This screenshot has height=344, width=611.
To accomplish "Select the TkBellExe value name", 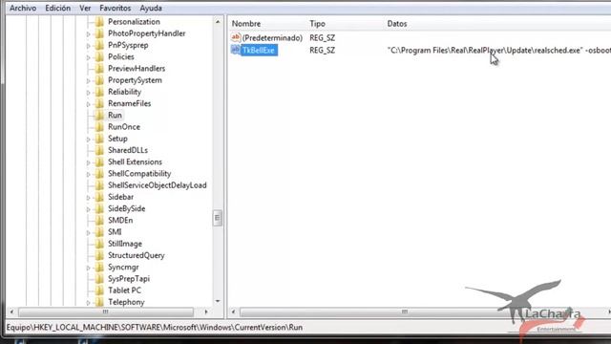I will pyautogui.click(x=259, y=51).
